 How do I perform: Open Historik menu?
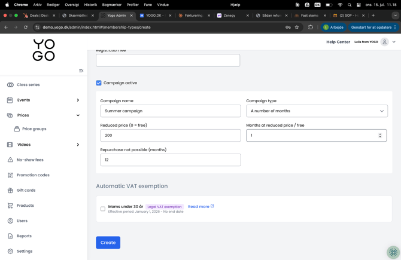coord(90,5)
